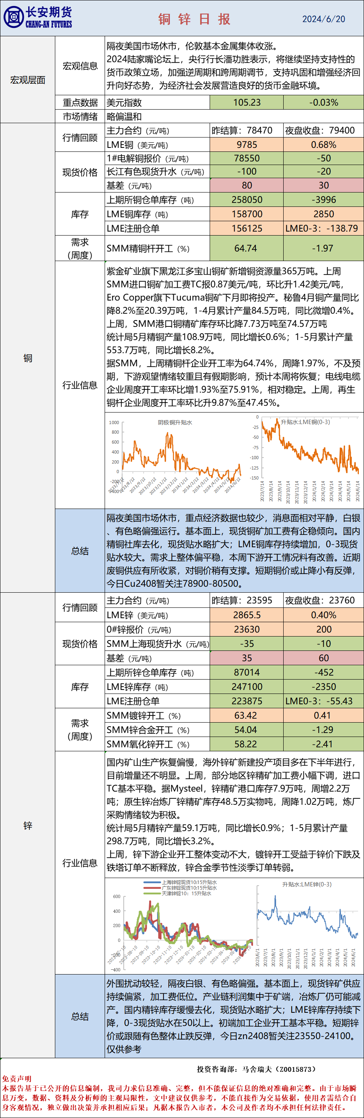Select the dollar index value 105.23

[x=247, y=102]
